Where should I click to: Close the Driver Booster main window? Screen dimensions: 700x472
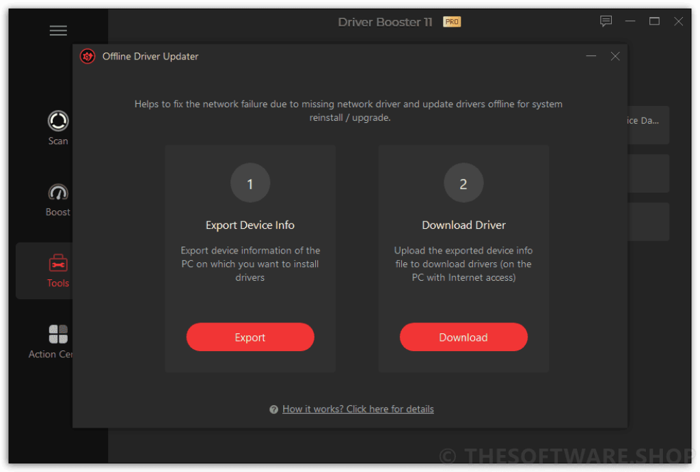tap(679, 21)
